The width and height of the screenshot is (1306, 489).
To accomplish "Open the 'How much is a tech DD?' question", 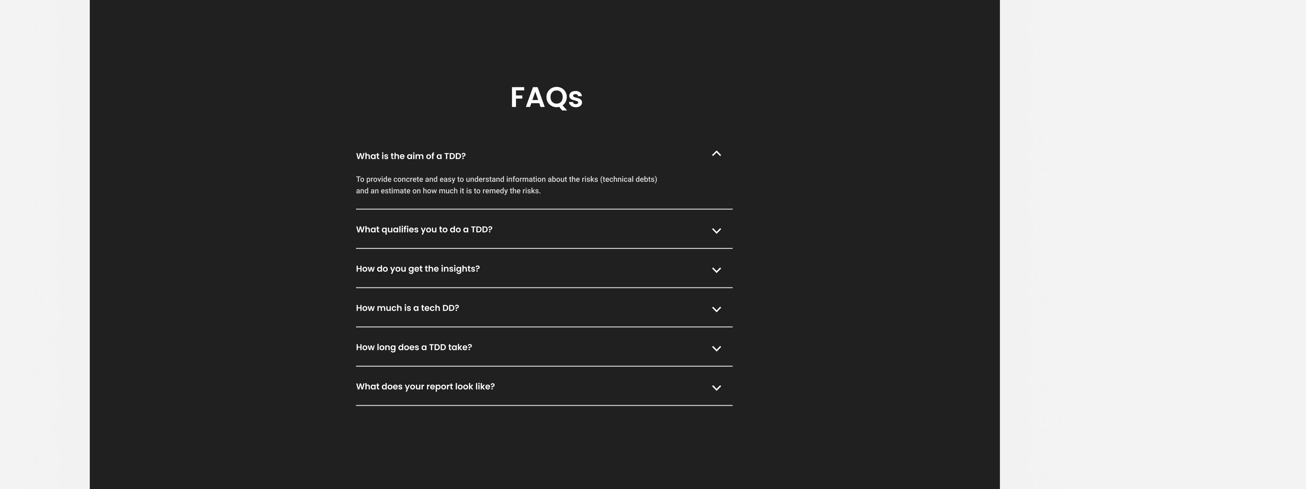I will (x=407, y=308).
